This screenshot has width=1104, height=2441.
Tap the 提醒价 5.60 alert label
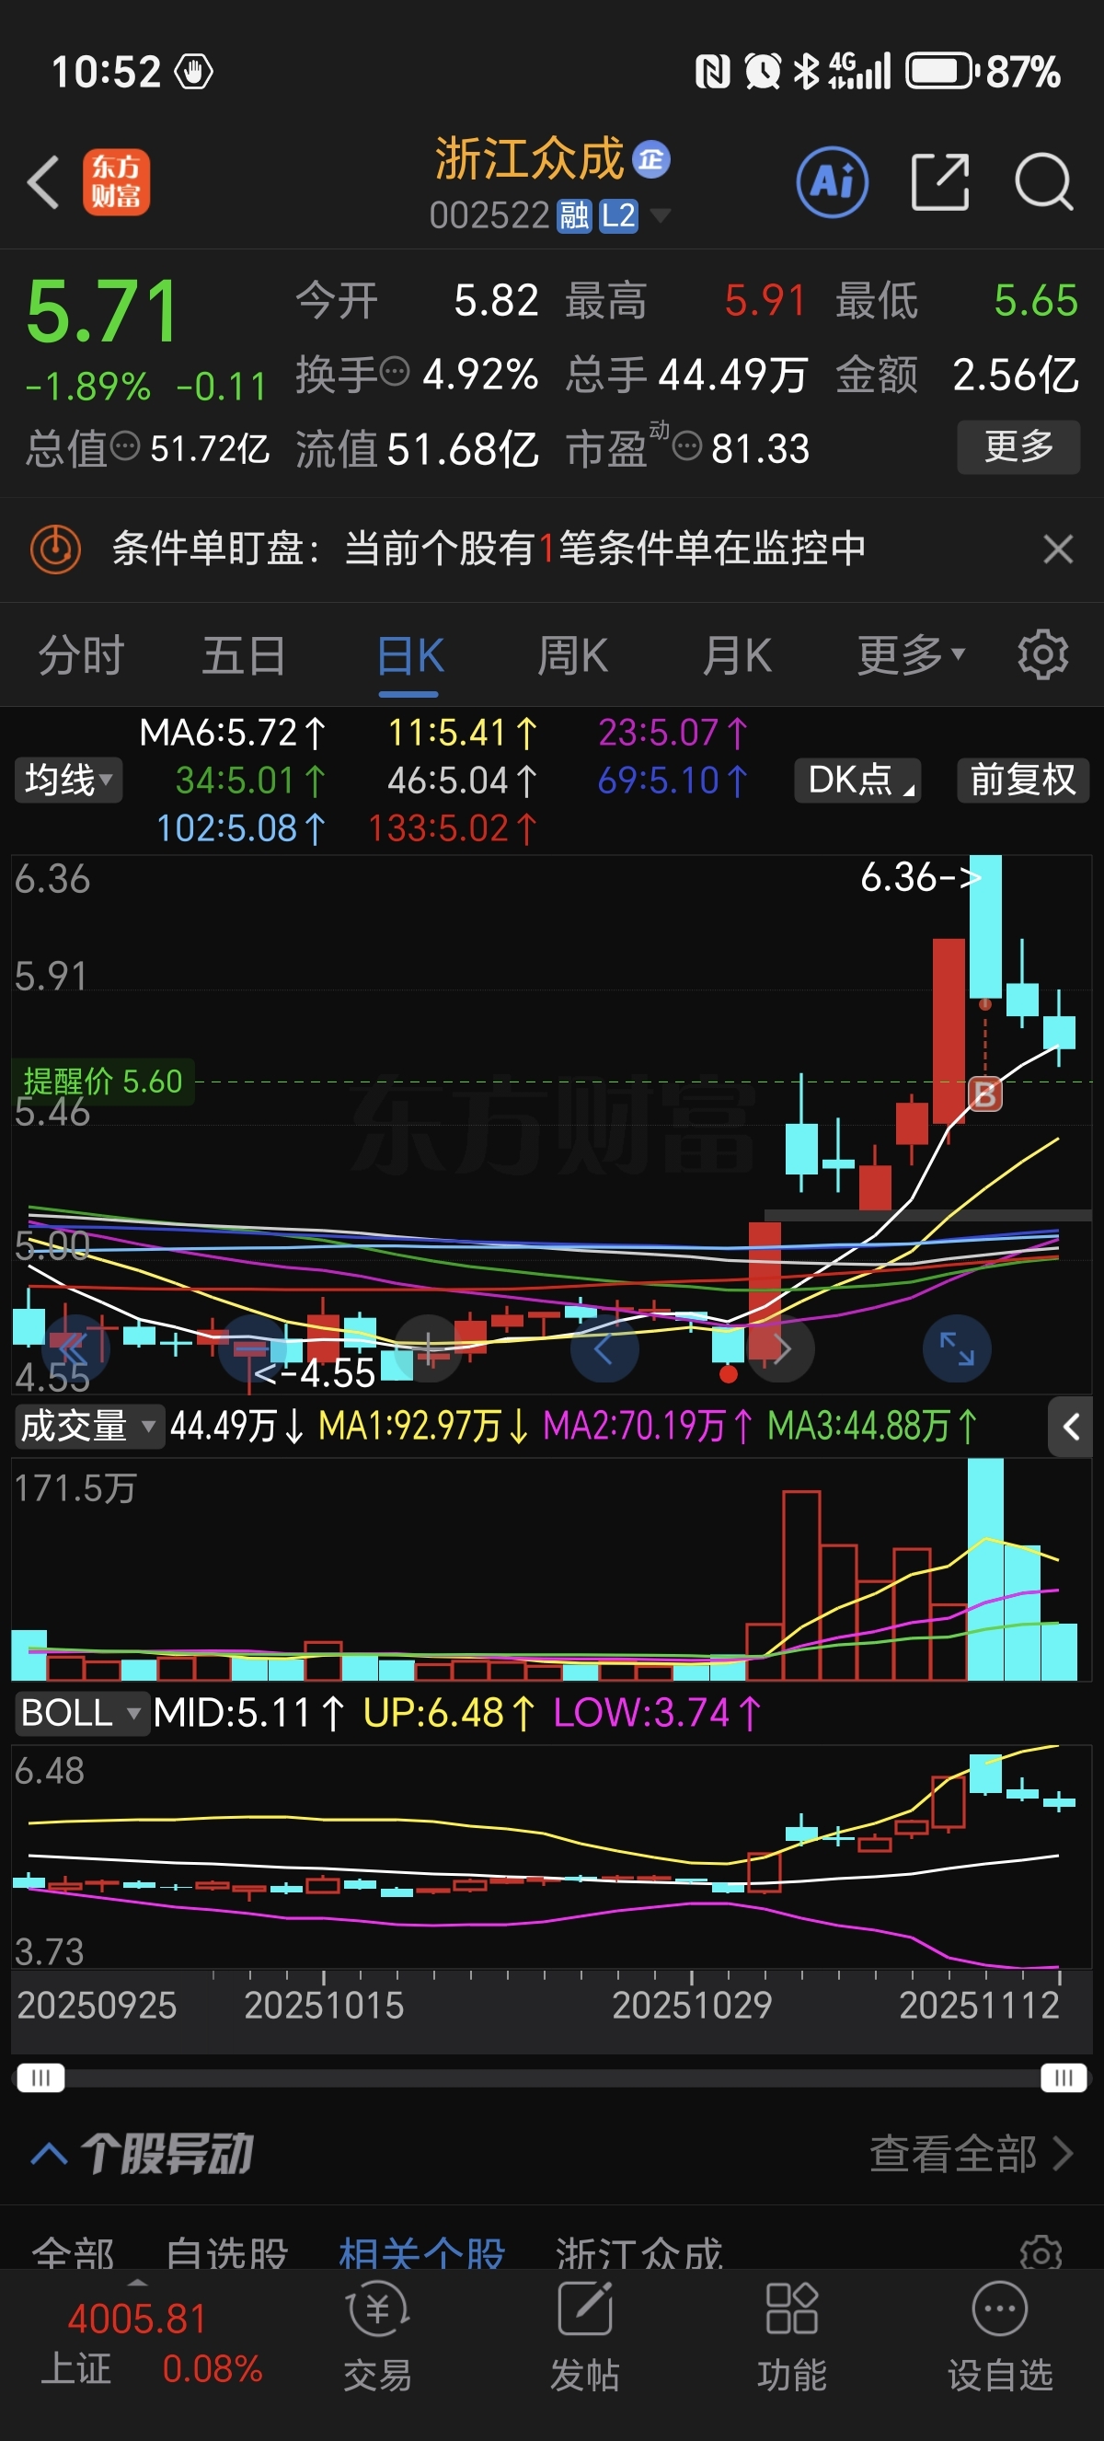click(102, 1082)
